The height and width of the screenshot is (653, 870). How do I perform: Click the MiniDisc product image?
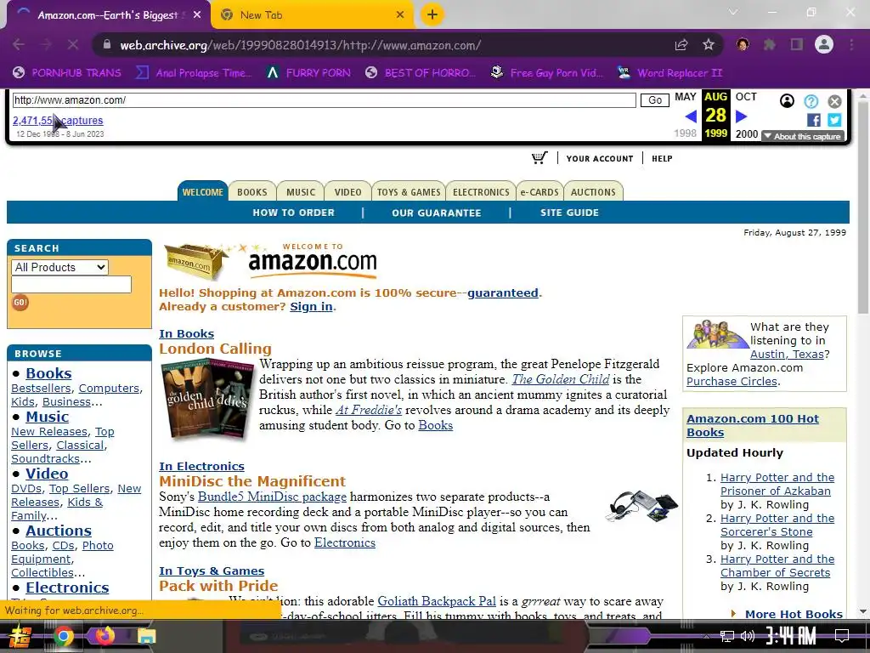coord(643,506)
